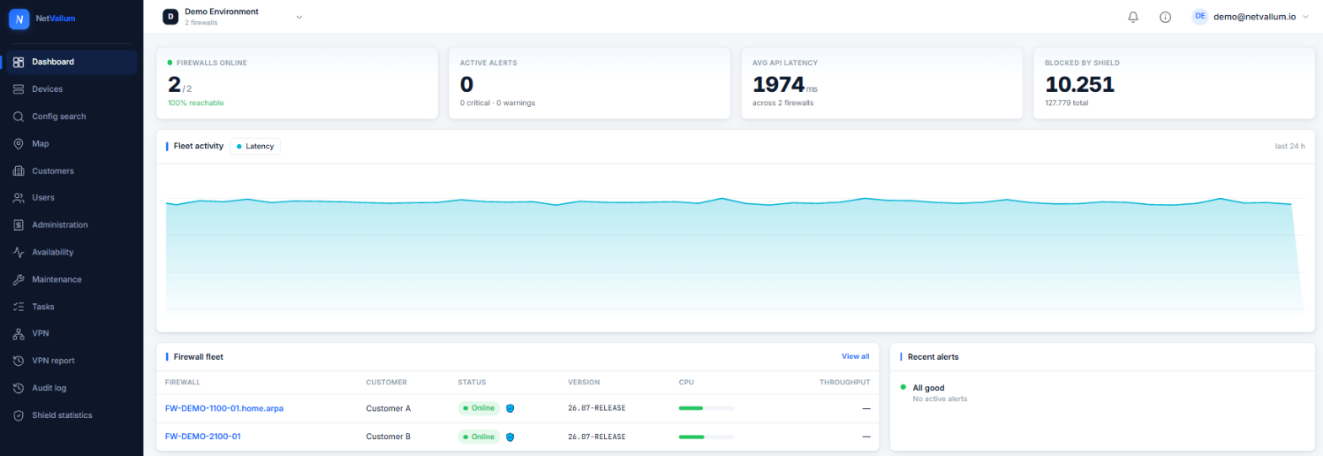Open Availability menu item
Image resolution: width=1323 pixels, height=456 pixels.
click(x=72, y=252)
